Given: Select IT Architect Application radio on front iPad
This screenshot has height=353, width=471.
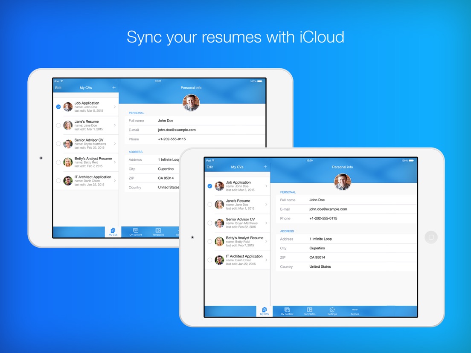Looking at the screenshot, I should coord(209,260).
